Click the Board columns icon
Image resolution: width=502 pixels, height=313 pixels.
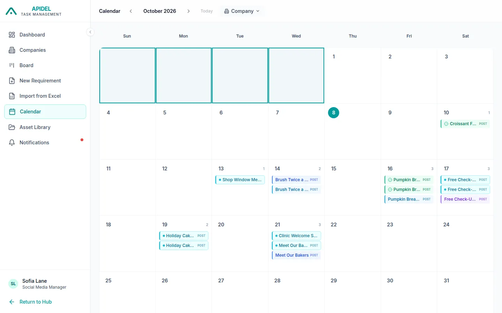tap(12, 65)
